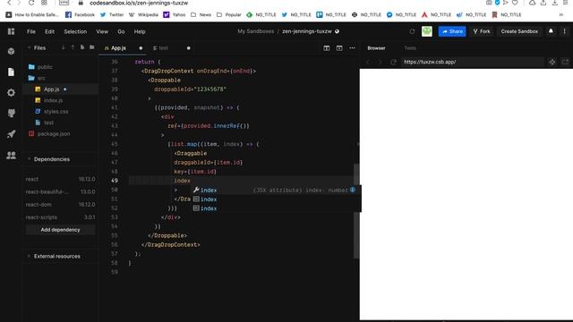Click the new file icon in Files header

coord(82,47)
